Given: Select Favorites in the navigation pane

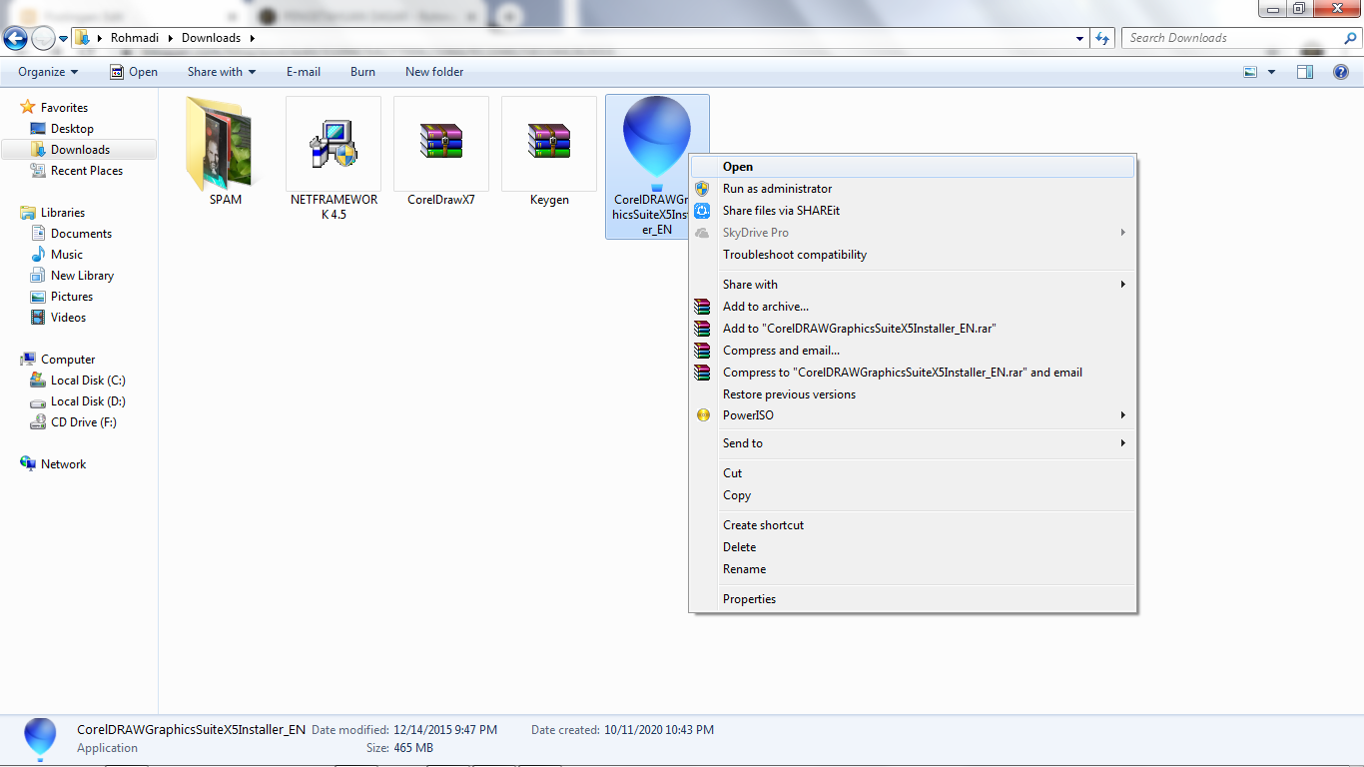Looking at the screenshot, I should 64,108.
